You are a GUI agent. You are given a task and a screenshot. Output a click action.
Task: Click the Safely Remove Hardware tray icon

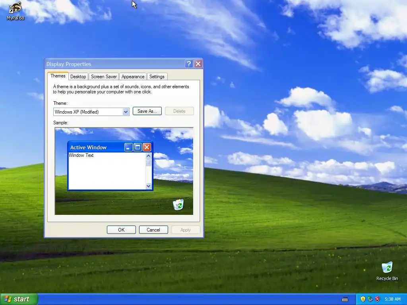coord(370,299)
